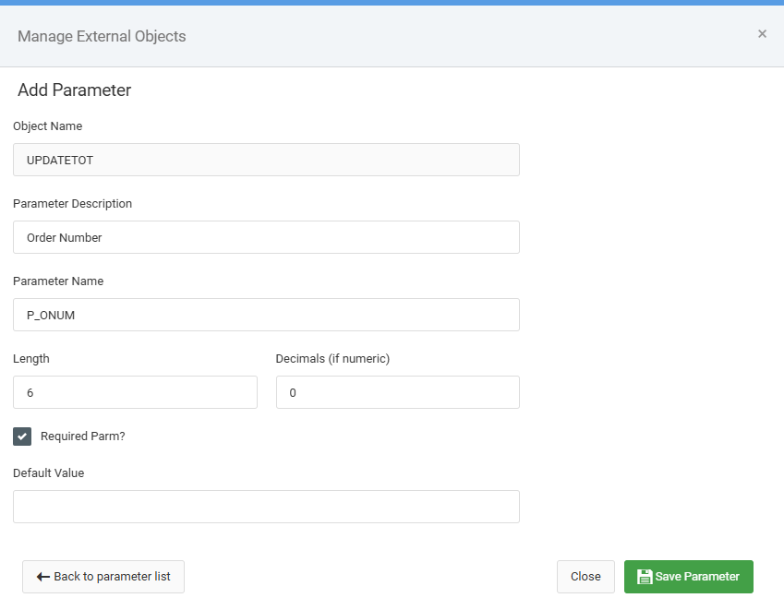Image resolution: width=784 pixels, height=610 pixels.
Task: Click the Close button
Action: (585, 577)
